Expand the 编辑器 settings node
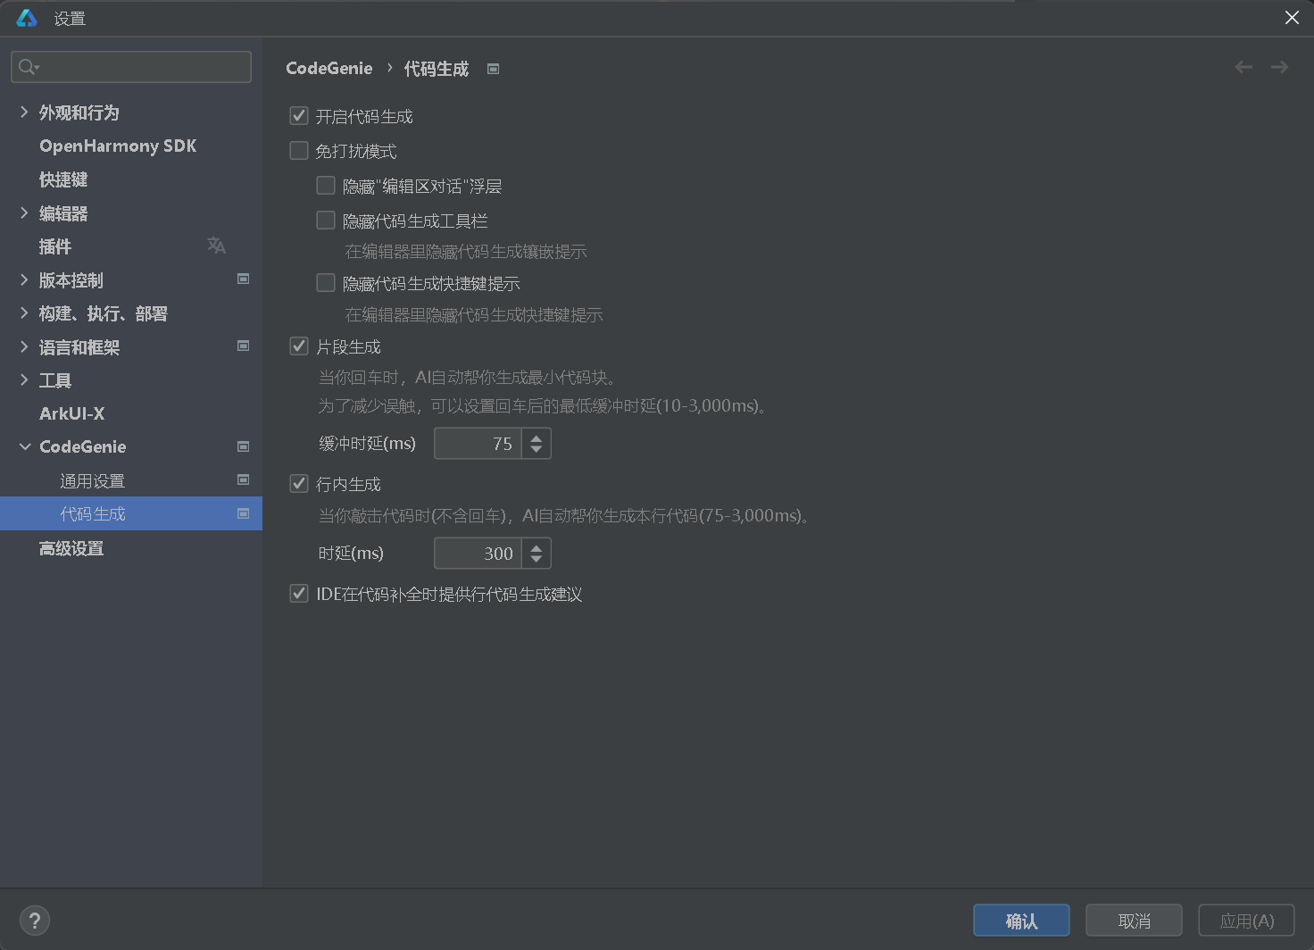 click(24, 213)
